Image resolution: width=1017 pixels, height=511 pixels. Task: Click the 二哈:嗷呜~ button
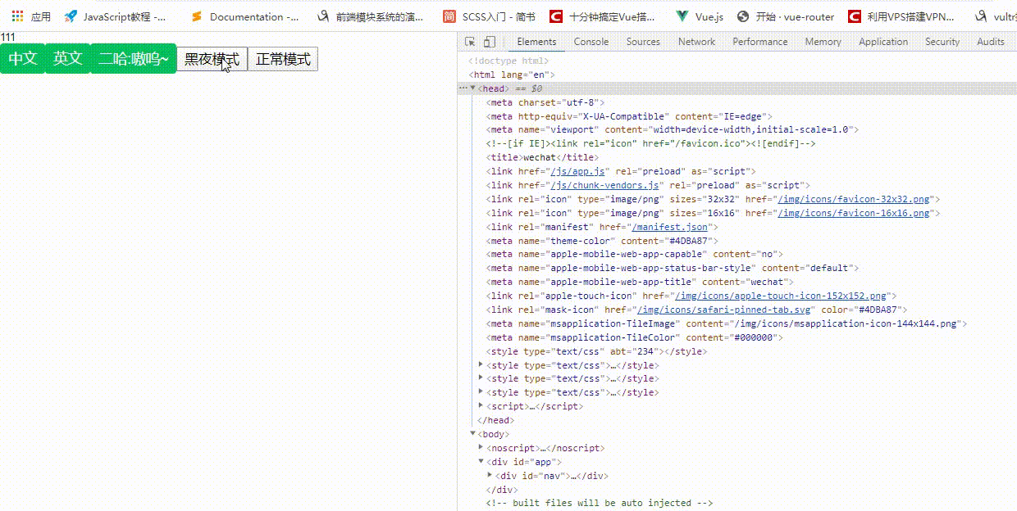pos(134,58)
